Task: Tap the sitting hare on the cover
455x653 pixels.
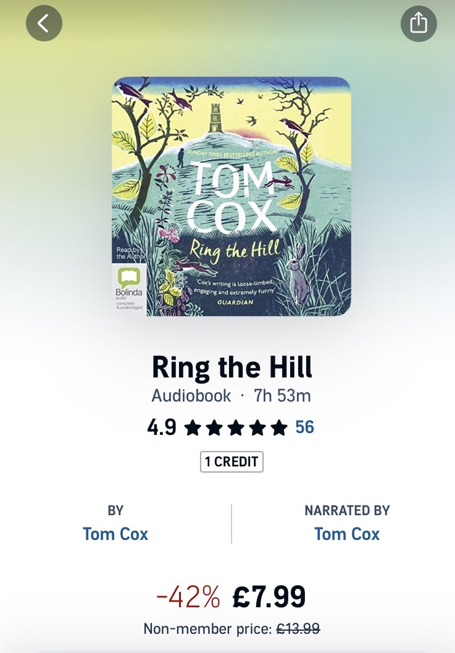Action: (300, 275)
